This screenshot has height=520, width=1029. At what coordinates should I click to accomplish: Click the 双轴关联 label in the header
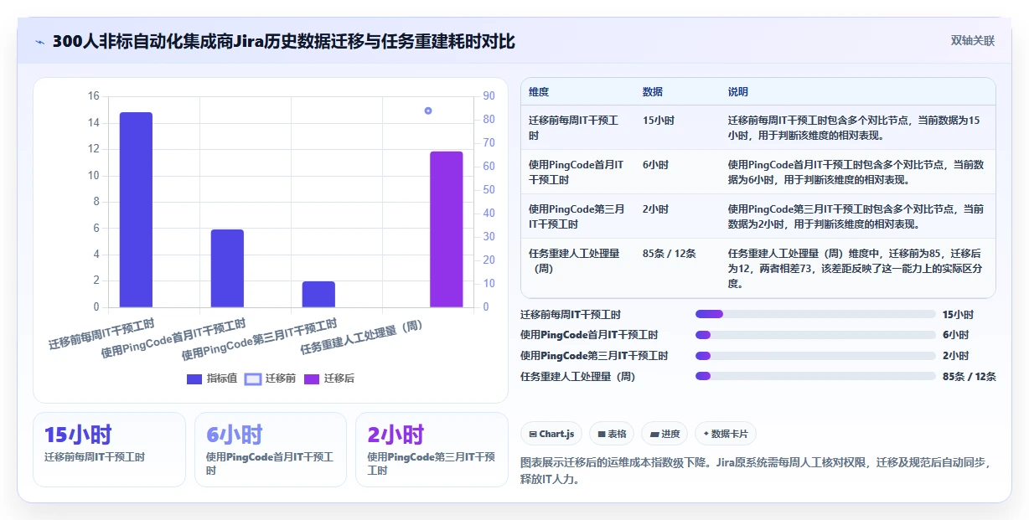[x=972, y=40]
